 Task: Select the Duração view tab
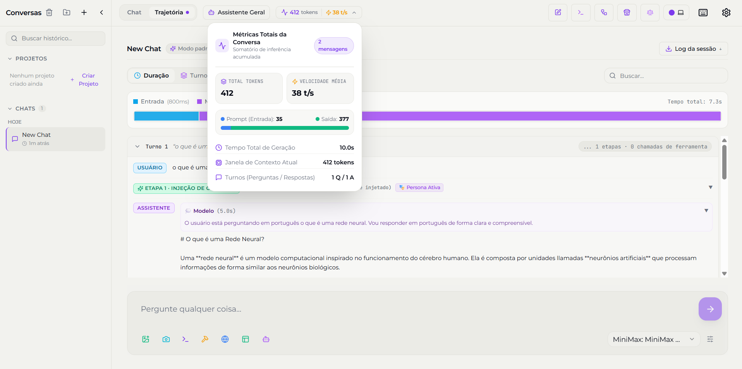152,76
